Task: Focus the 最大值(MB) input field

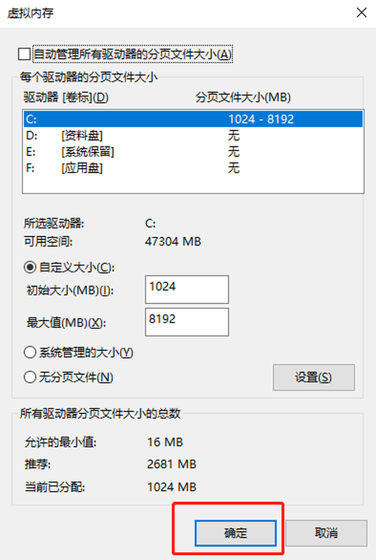Action: 187,322
